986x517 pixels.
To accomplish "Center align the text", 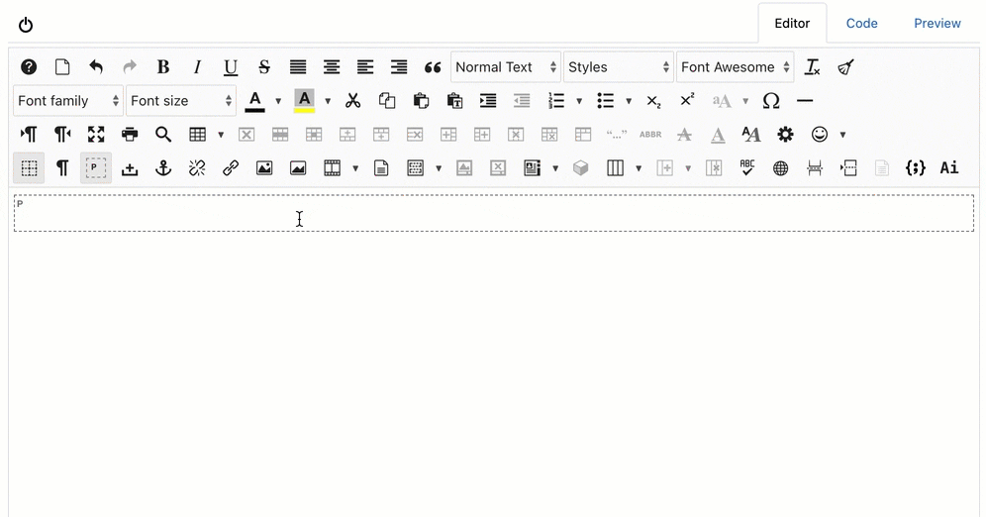I will [332, 67].
